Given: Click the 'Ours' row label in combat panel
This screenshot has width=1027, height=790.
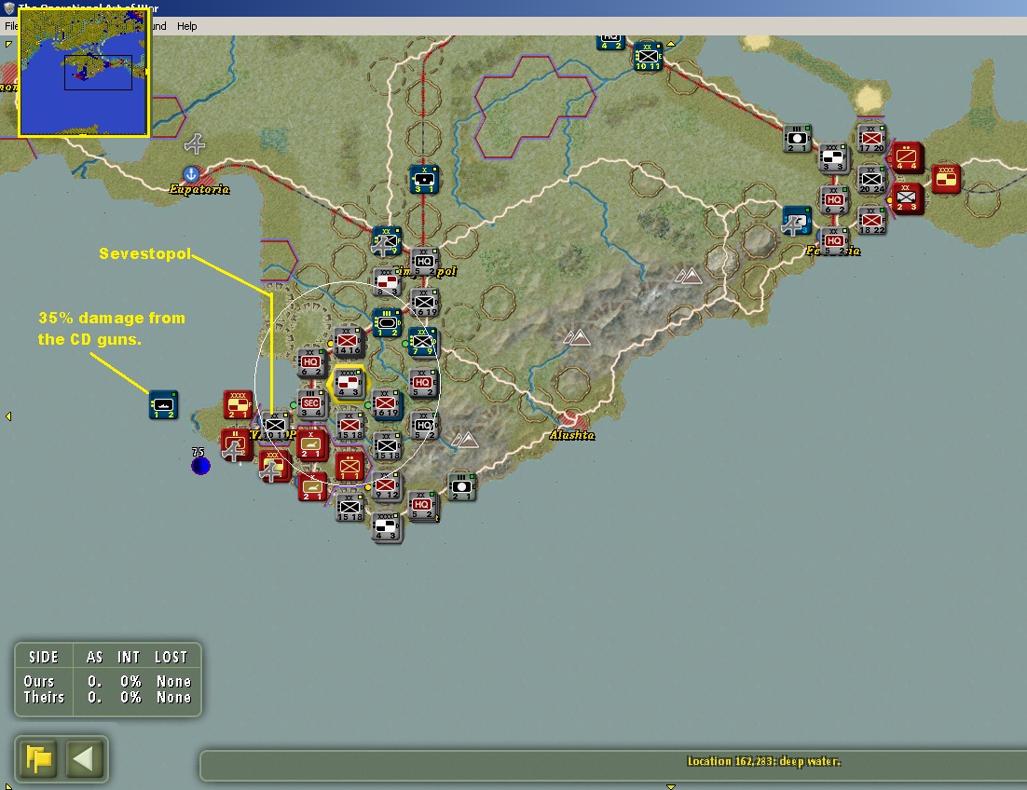Looking at the screenshot, I should [x=38, y=681].
